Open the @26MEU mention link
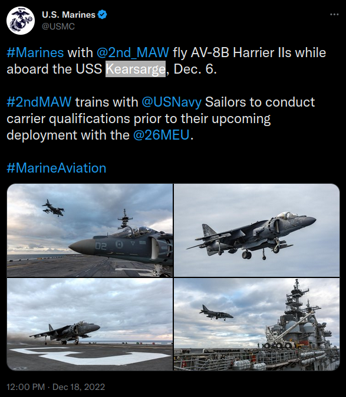Image resolution: width=346 pixels, height=397 pixels. [161, 135]
